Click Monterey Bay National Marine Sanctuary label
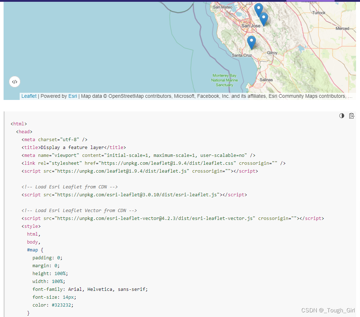The width and height of the screenshot is (360, 317). click(224, 80)
